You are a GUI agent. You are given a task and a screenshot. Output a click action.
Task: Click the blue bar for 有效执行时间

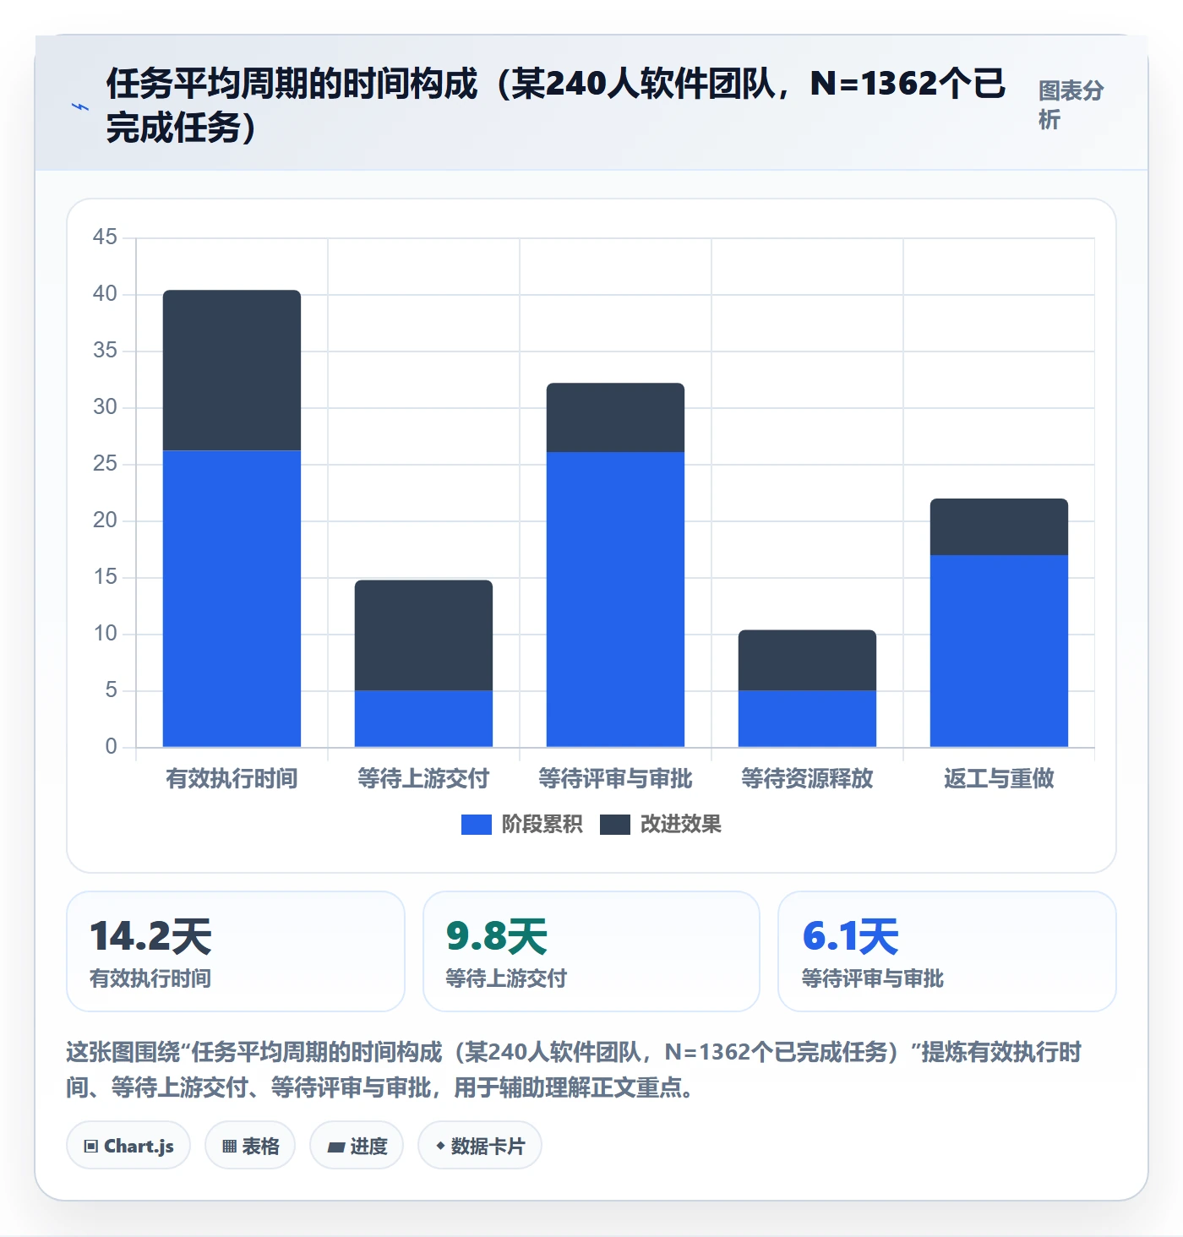click(x=232, y=599)
